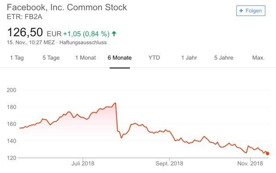Click the 126,50 price value
Screen dimensions: 276x173
coord(25,32)
